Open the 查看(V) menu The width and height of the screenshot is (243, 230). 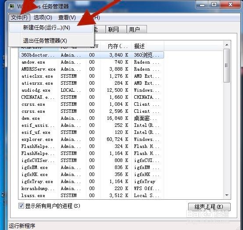point(67,18)
